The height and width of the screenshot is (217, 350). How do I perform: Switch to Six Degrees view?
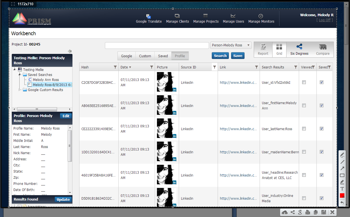pyautogui.click(x=299, y=49)
